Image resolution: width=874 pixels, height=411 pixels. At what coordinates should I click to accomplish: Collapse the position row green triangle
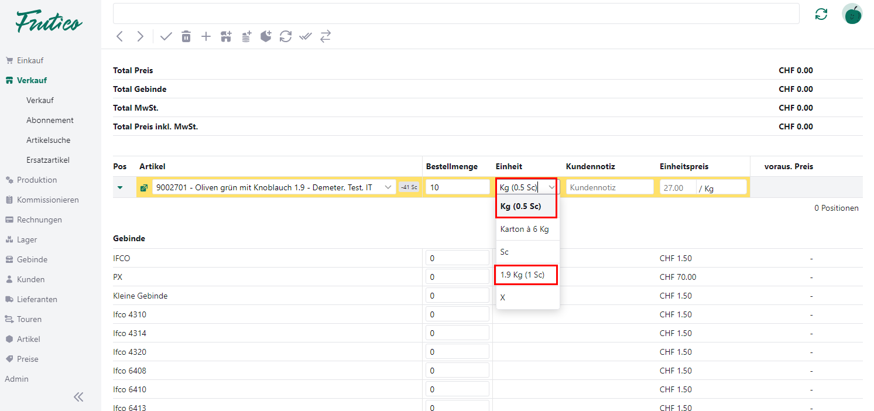(120, 188)
